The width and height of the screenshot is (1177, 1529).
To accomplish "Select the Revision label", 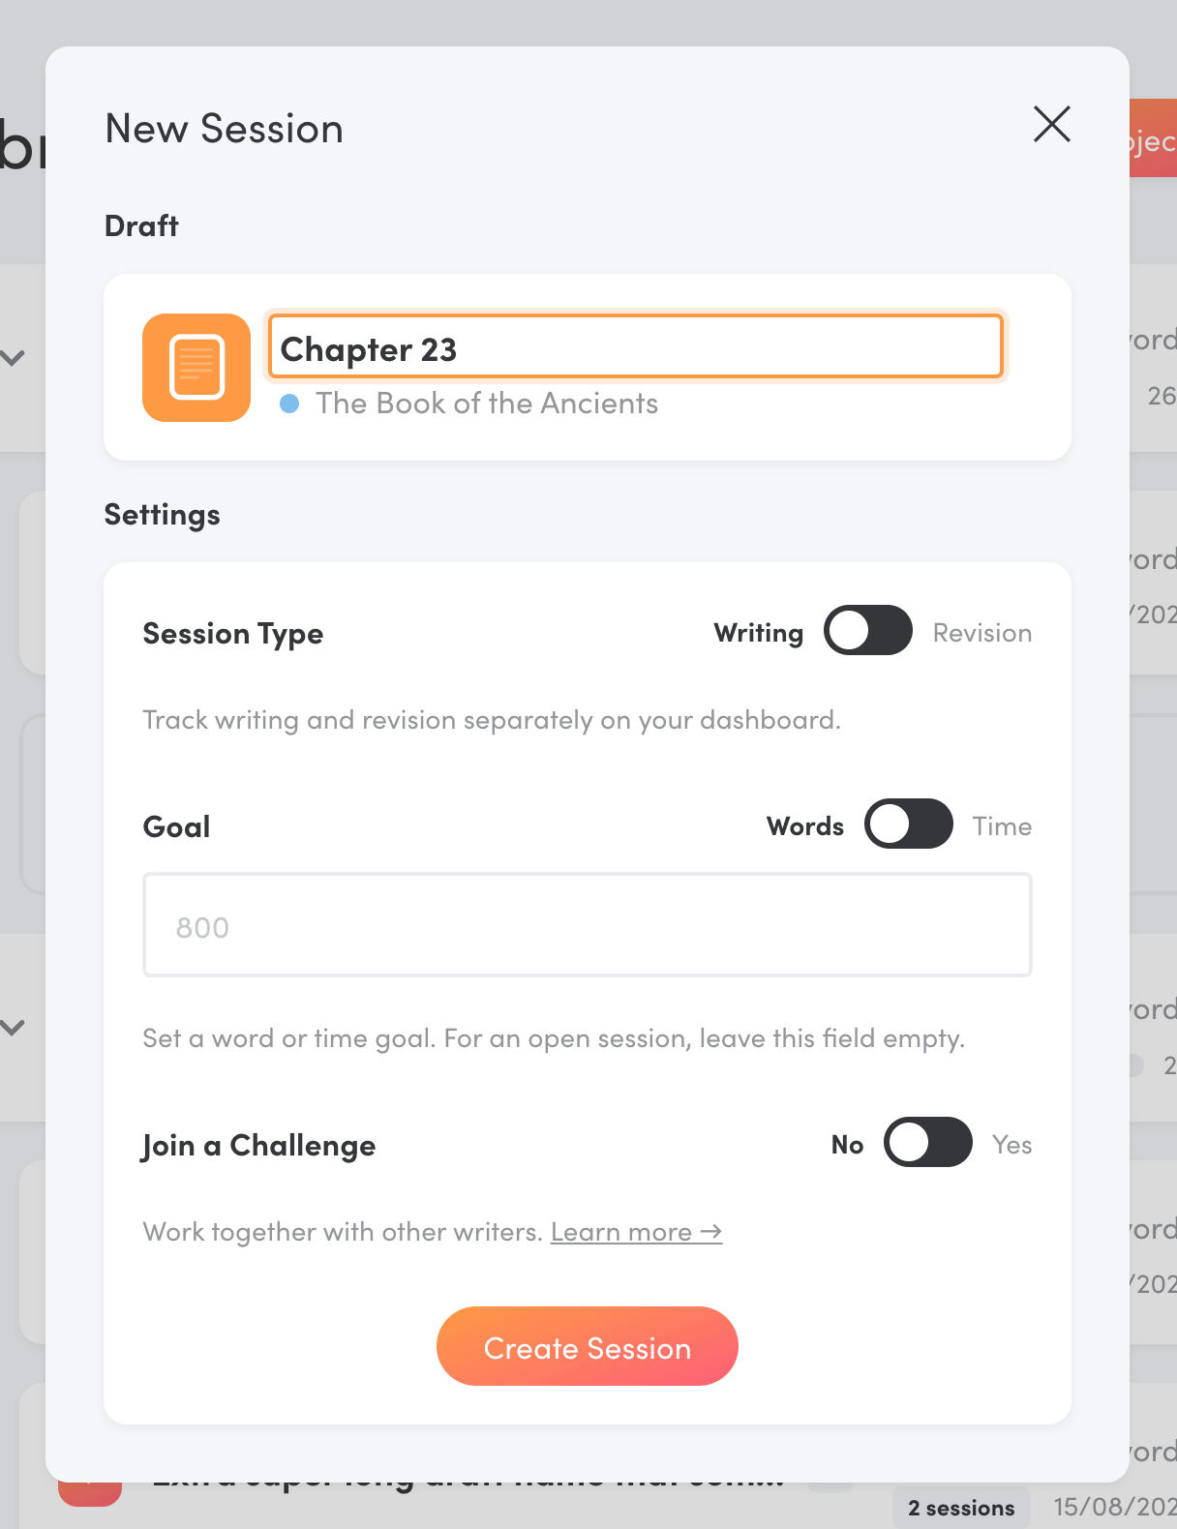I will 981,633.
